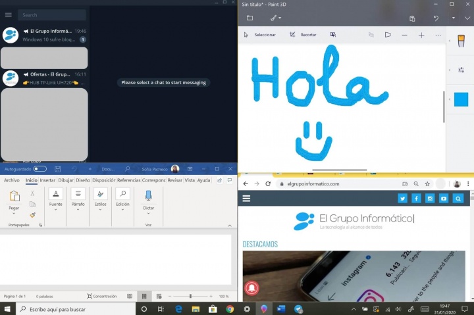Open El Grupo Informático chat from 19:46
Screen dimensions: 474x315
[45, 35]
